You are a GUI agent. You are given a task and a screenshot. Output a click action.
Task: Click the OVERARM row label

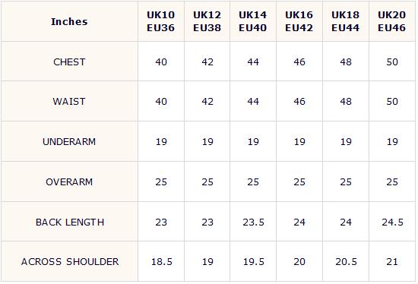tap(69, 182)
